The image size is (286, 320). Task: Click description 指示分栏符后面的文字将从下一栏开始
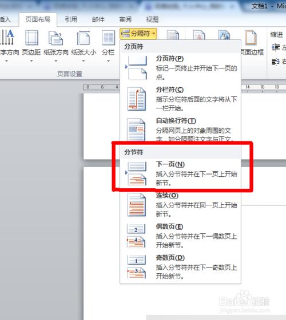[x=196, y=104]
